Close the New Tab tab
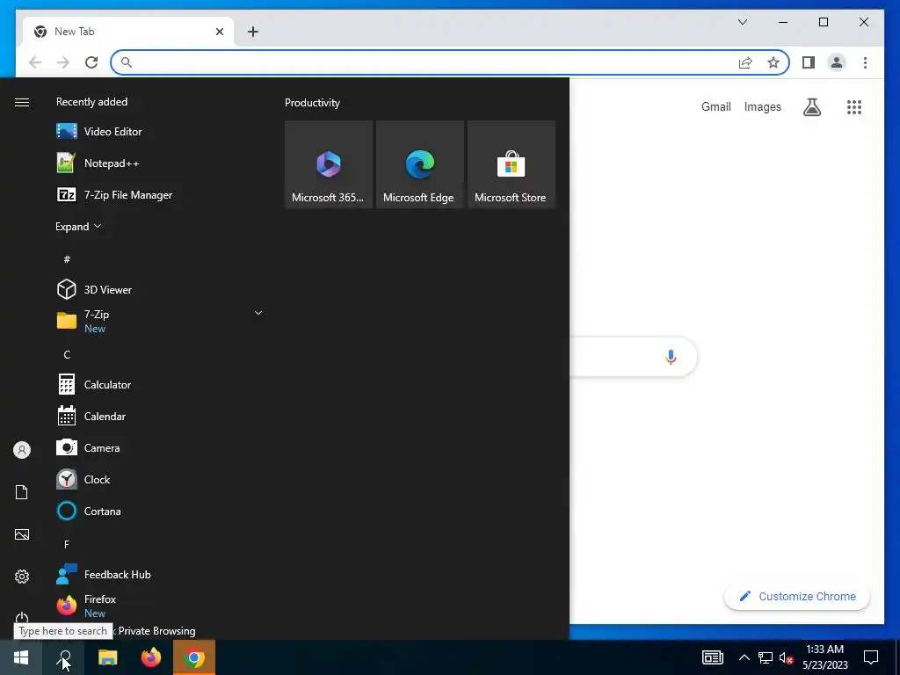Screen dimensions: 900x675 click(x=219, y=32)
